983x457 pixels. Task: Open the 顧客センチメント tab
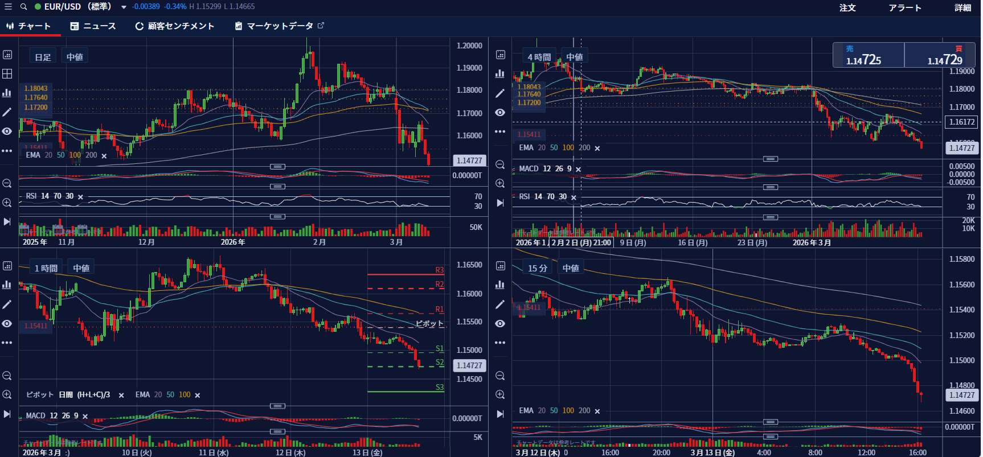pos(175,26)
